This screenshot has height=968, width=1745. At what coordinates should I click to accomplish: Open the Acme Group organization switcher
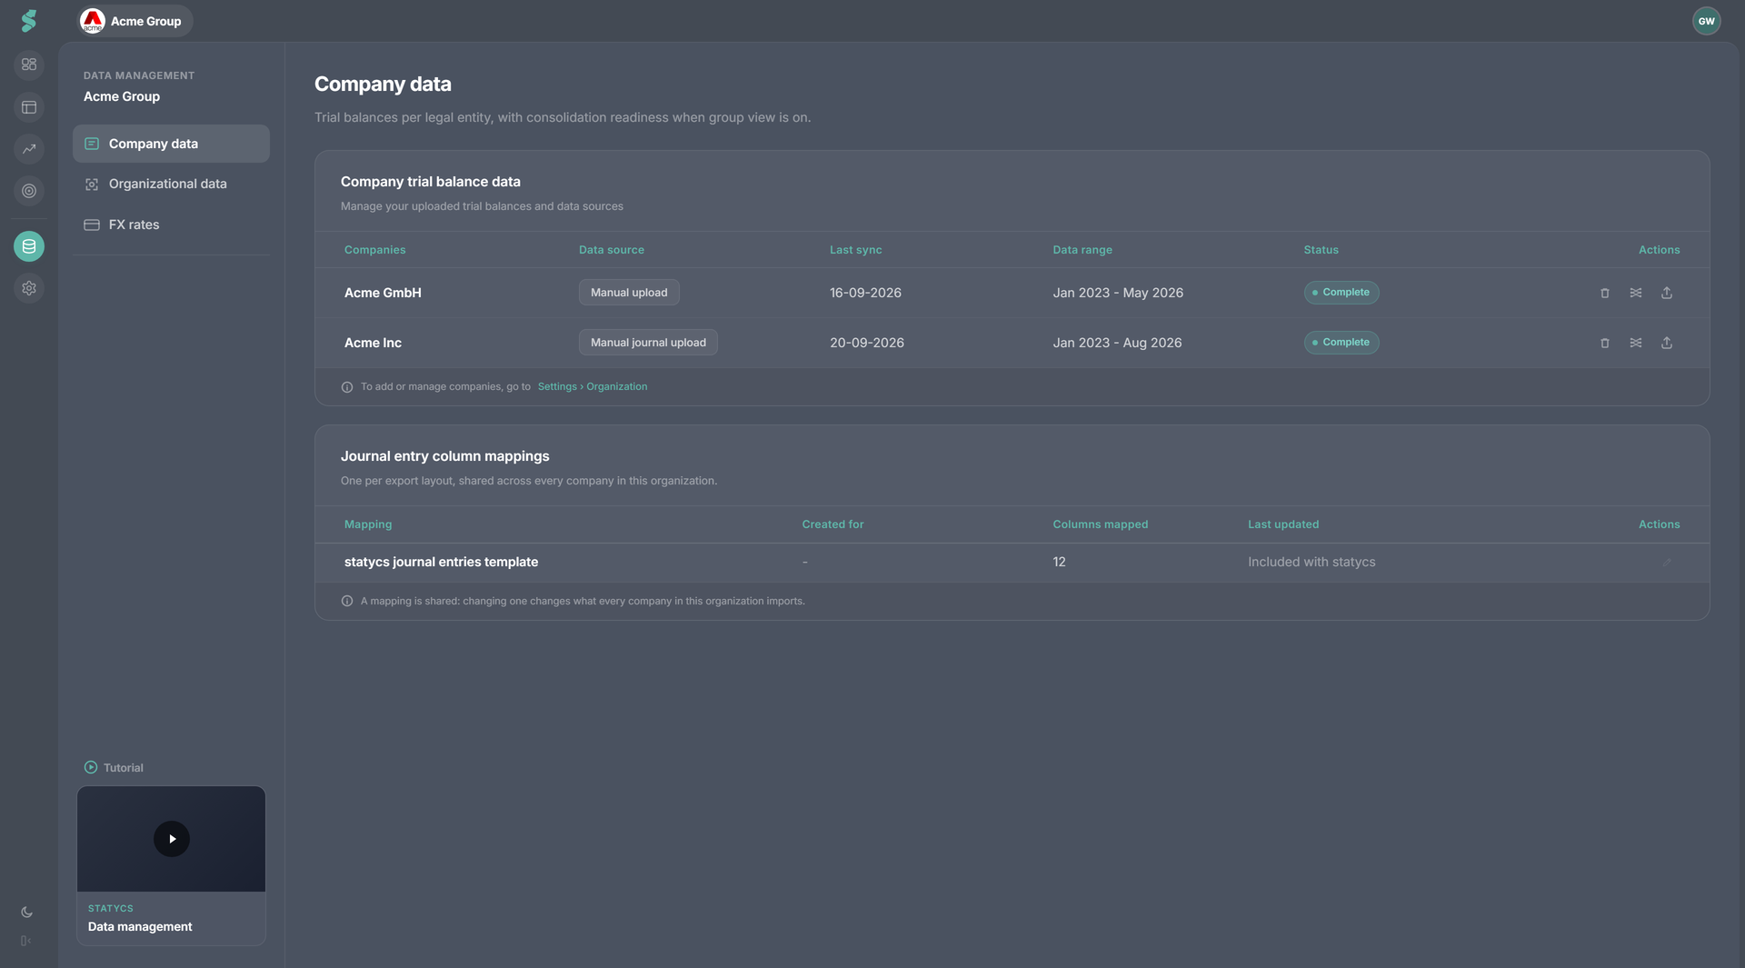[134, 21]
